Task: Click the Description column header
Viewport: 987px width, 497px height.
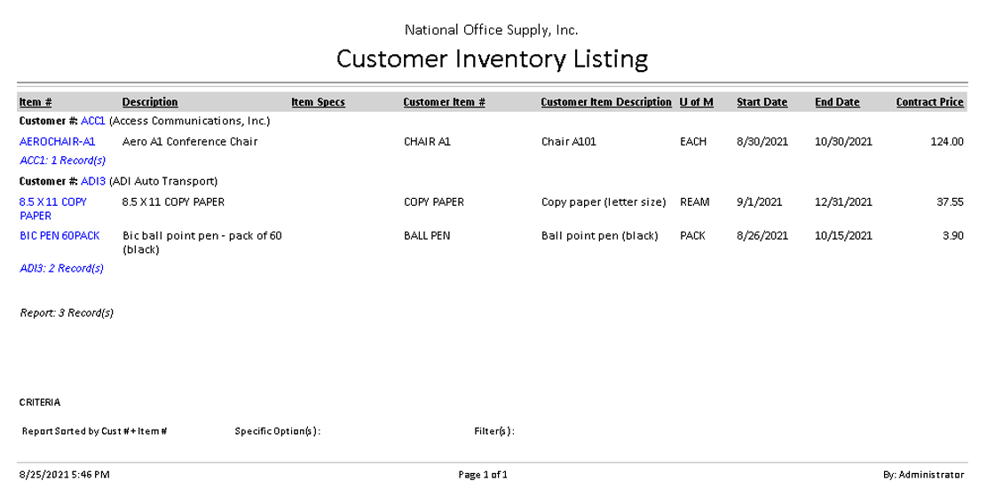Action: (x=150, y=102)
